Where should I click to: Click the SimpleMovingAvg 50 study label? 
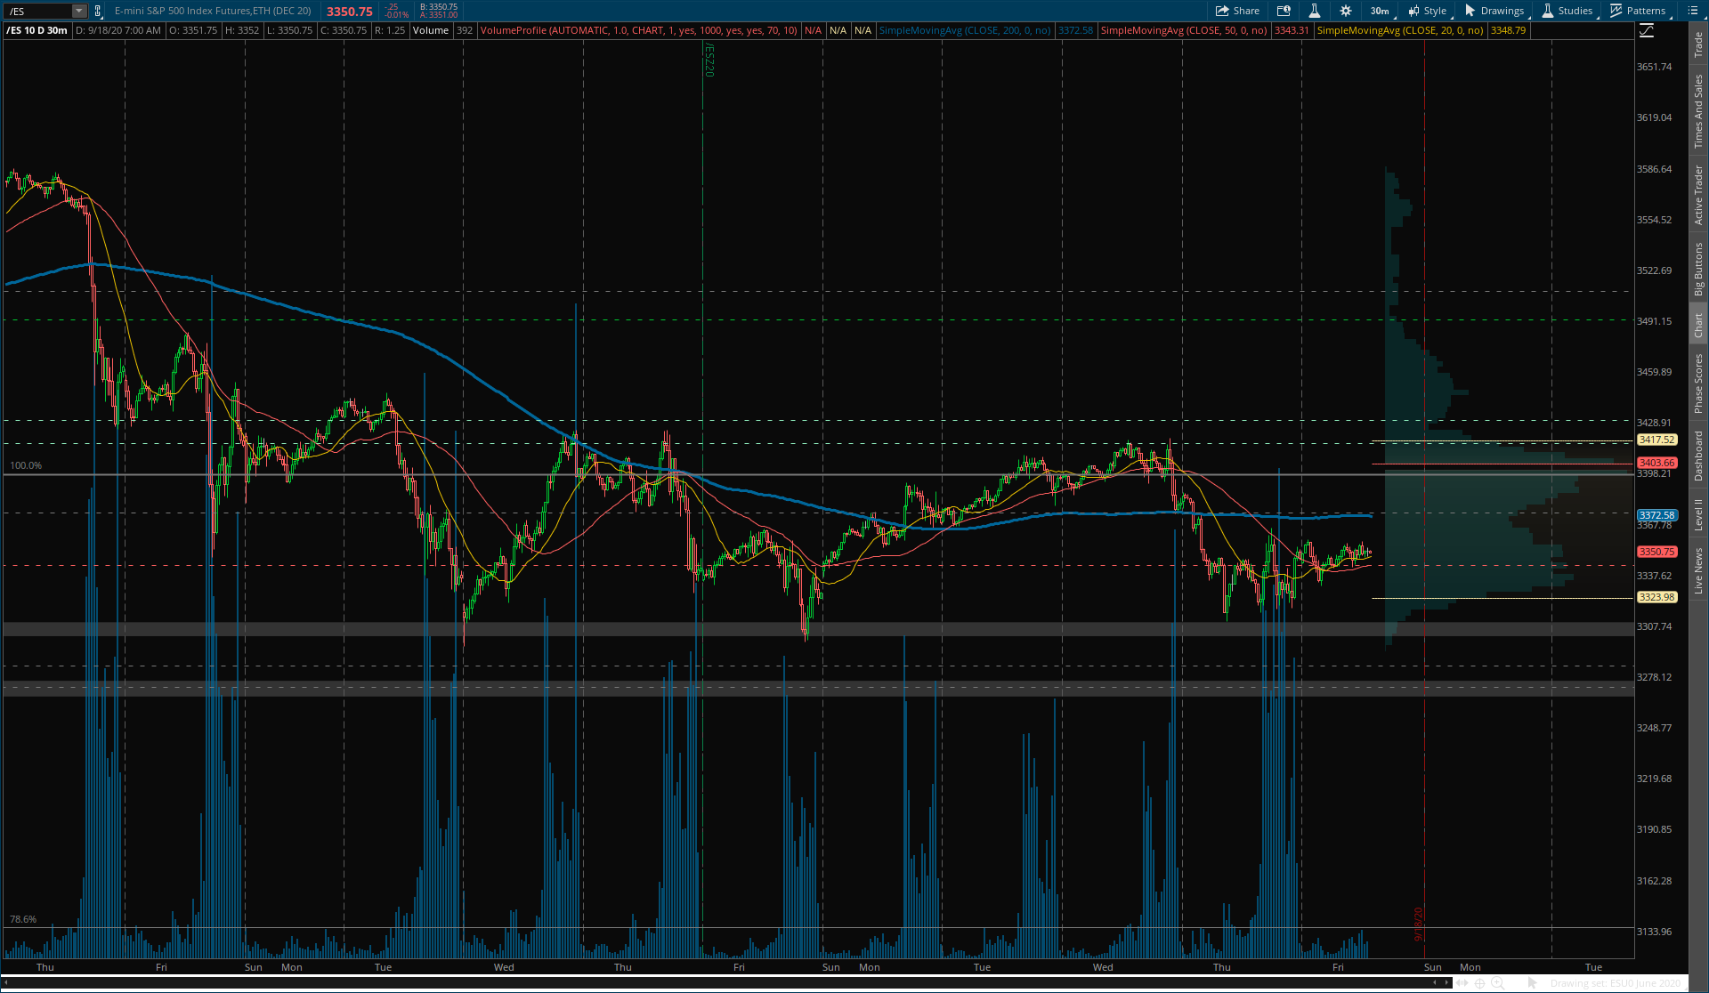pyautogui.click(x=1184, y=30)
